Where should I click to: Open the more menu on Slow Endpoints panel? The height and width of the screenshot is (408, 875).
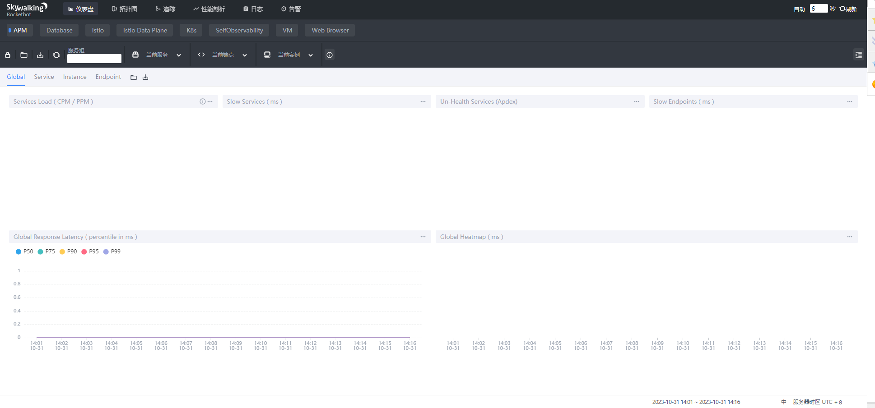click(850, 101)
